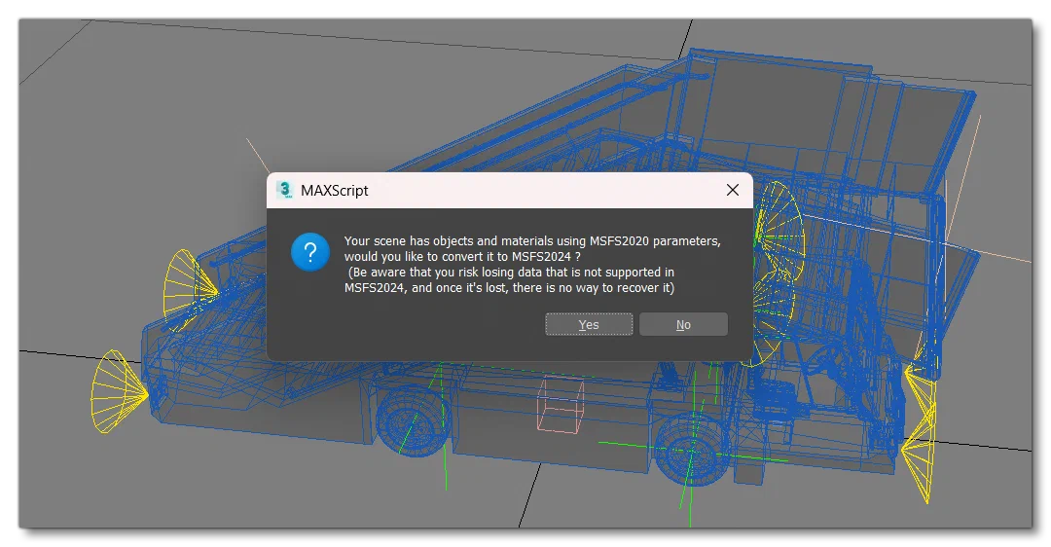This screenshot has height=547, width=1051.
Task: Click the MAXScript title text
Action: click(335, 191)
